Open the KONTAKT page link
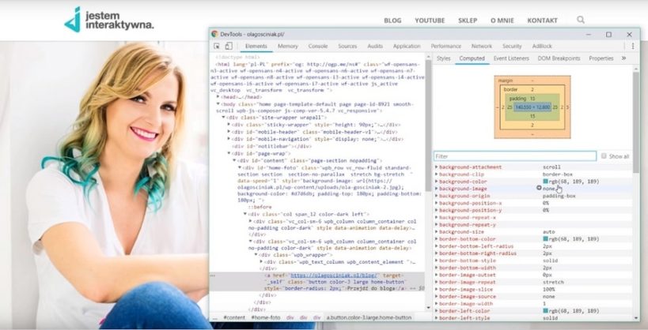Viewport: 648px width, 330px height. point(542,21)
